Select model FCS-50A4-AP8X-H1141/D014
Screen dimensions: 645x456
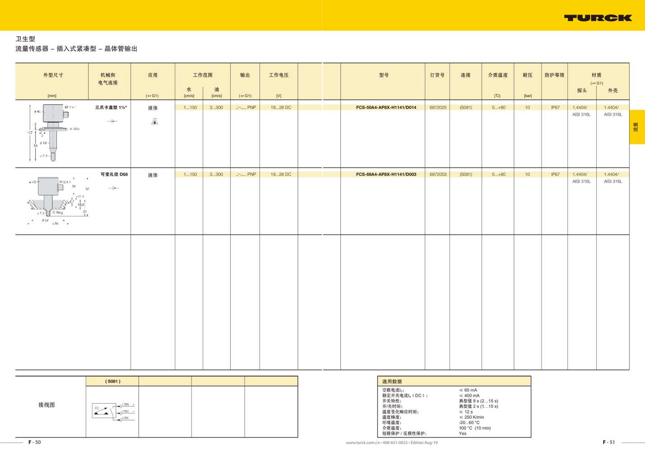coord(386,107)
